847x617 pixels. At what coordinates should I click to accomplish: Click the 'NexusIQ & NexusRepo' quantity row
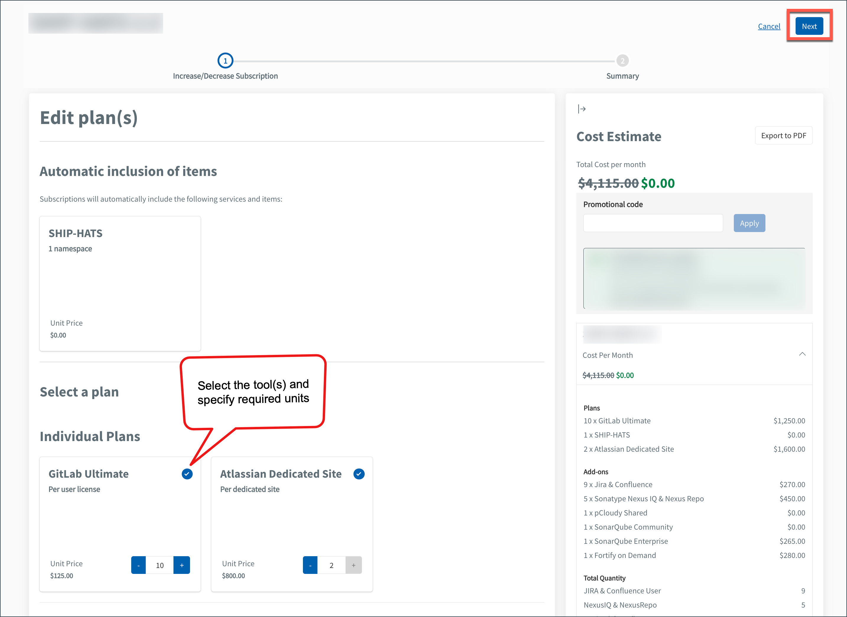[694, 605]
